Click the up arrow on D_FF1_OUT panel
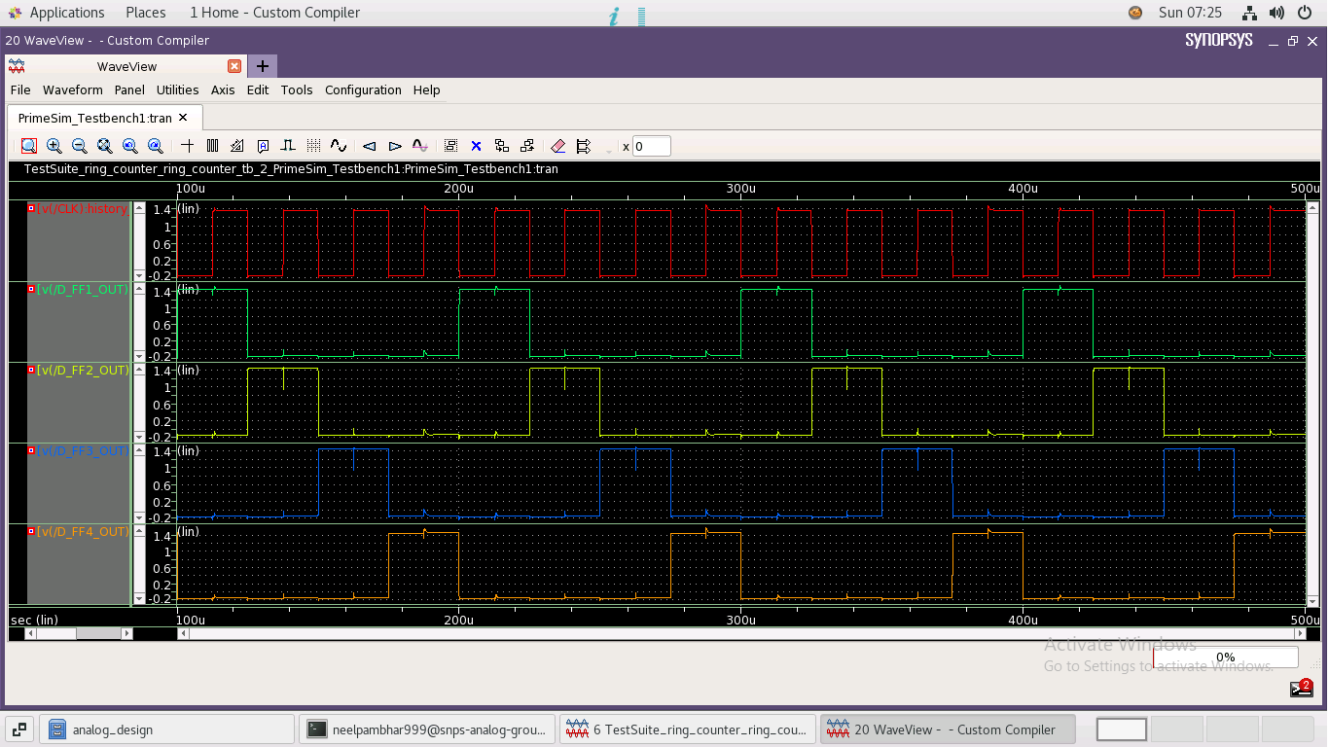This screenshot has width=1329, height=747. pyautogui.click(x=139, y=289)
